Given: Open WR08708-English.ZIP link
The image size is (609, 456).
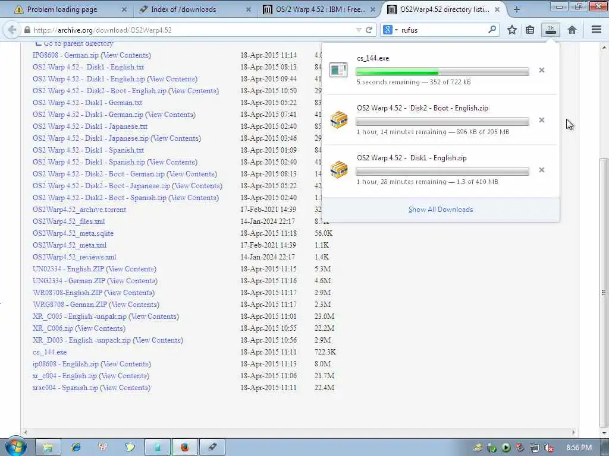Looking at the screenshot, I should click(68, 292).
